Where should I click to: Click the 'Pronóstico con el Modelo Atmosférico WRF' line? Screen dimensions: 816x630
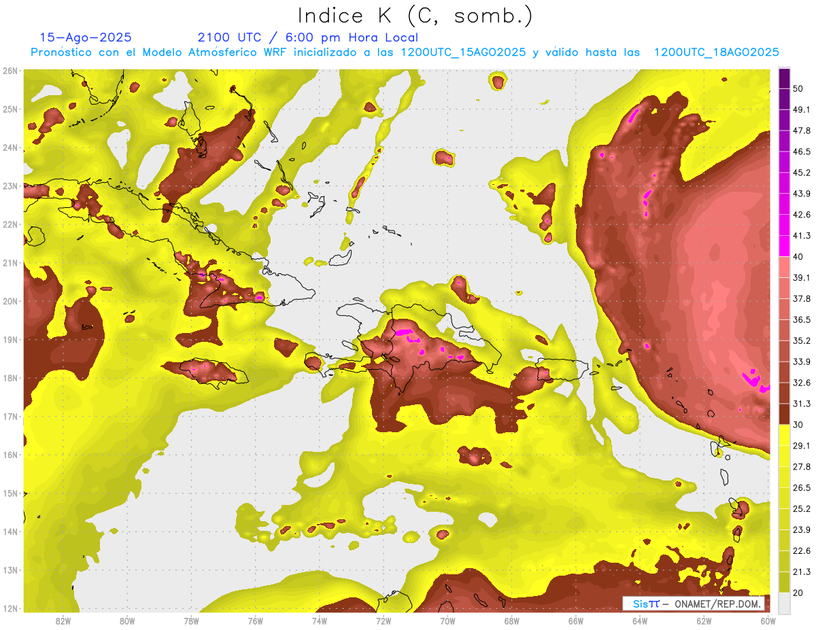click(x=405, y=52)
